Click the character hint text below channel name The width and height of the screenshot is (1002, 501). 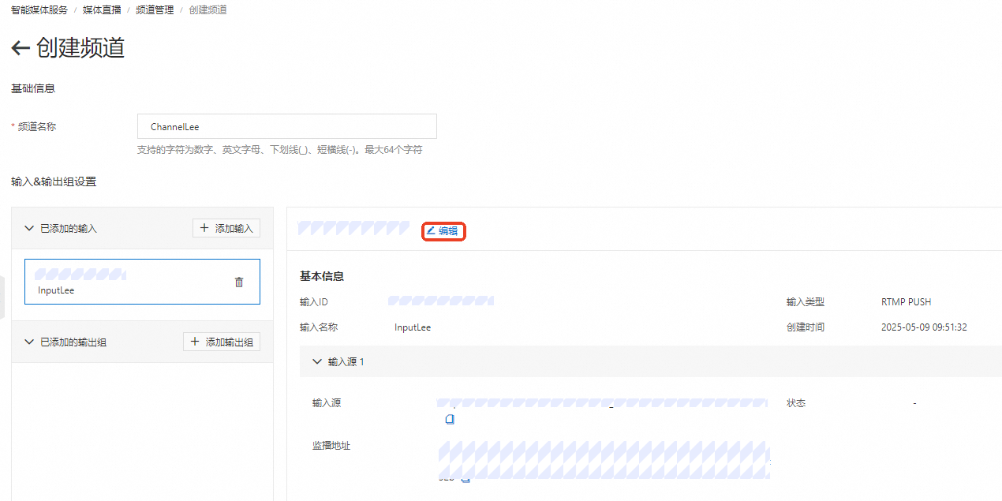click(280, 150)
